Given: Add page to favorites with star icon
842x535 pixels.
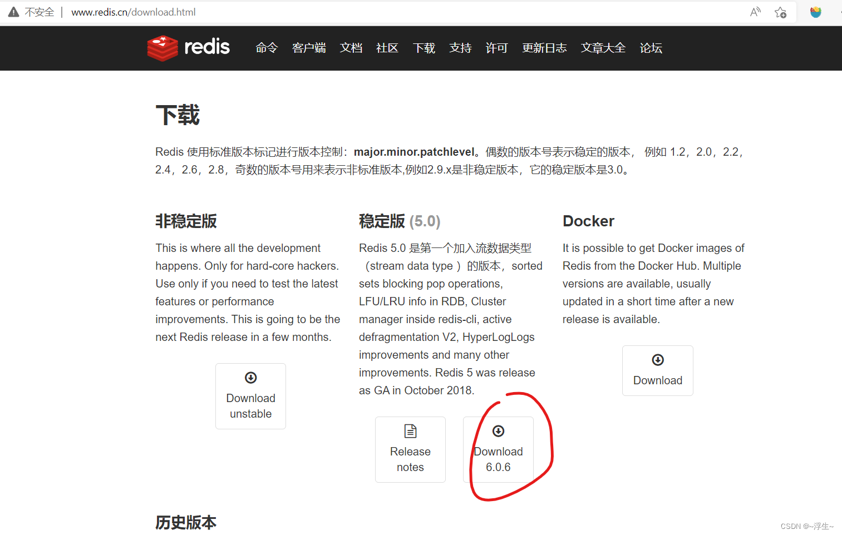Looking at the screenshot, I should (781, 12).
